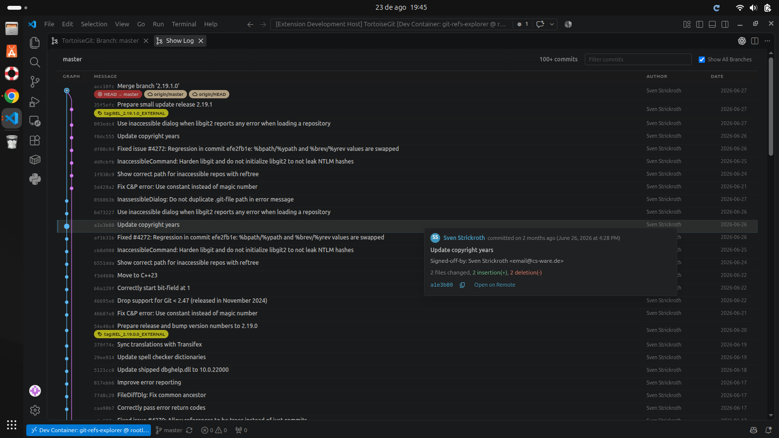Open the Run and Debug view

35,101
